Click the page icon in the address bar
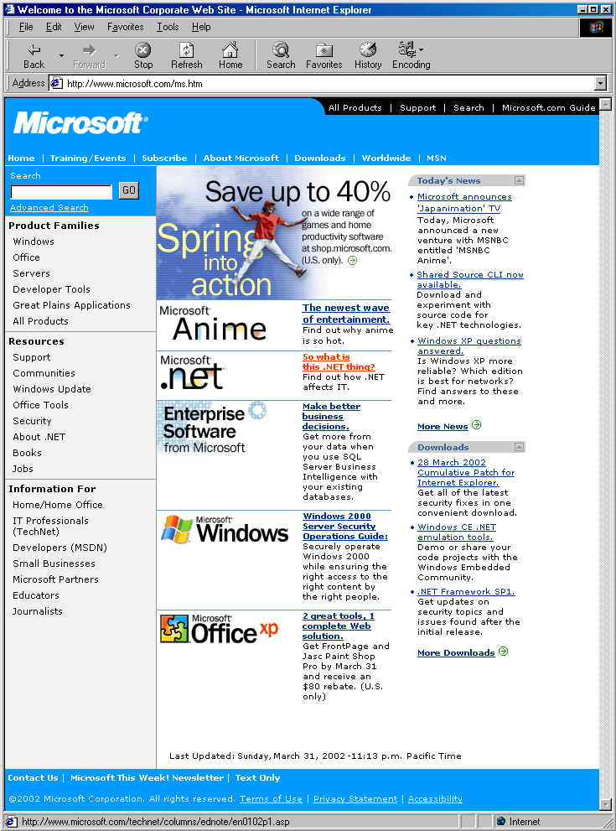The width and height of the screenshot is (616, 831). point(56,83)
